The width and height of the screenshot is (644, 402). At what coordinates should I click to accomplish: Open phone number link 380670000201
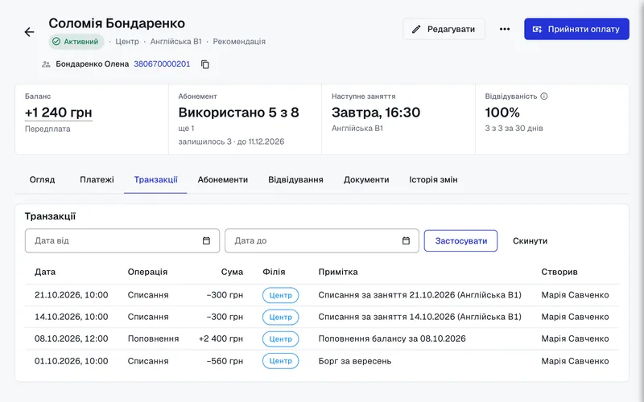click(x=162, y=64)
